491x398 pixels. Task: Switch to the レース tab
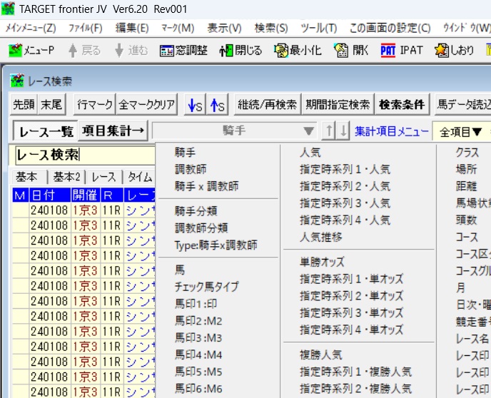tap(103, 177)
